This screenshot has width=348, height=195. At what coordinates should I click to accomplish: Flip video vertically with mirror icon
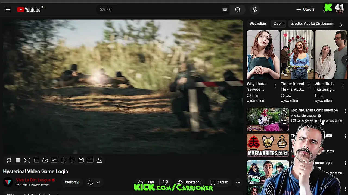(x=72, y=160)
